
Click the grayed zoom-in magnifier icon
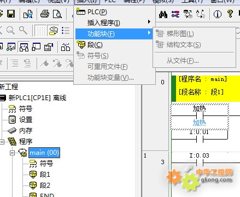click(23, 30)
